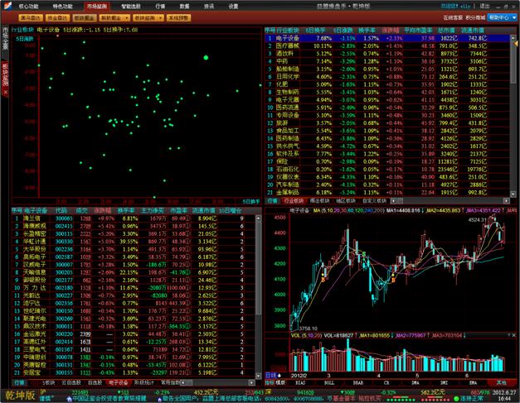Switch to the 自定义板块 tab

(x=374, y=200)
